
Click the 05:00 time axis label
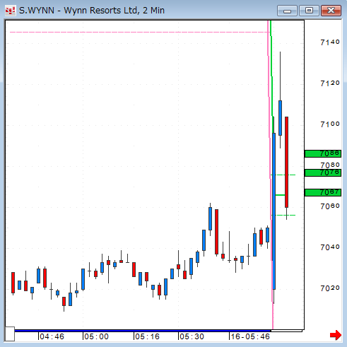tap(96, 336)
